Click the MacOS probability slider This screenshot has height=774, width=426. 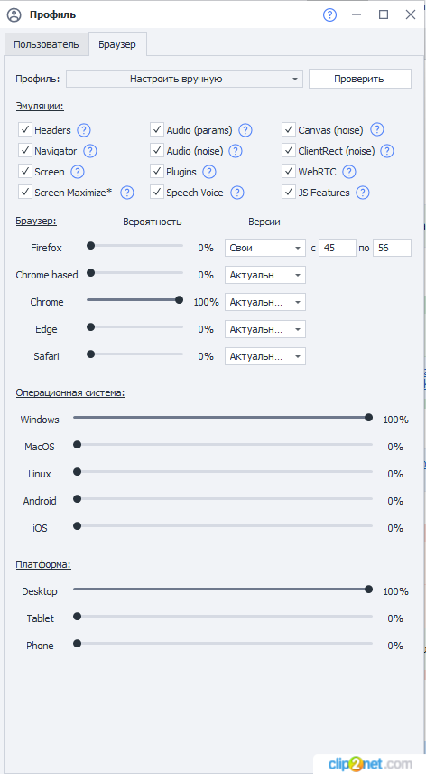click(223, 445)
